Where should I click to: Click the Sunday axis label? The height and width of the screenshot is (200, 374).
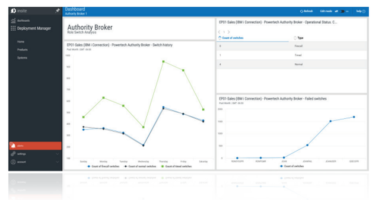[83, 162]
